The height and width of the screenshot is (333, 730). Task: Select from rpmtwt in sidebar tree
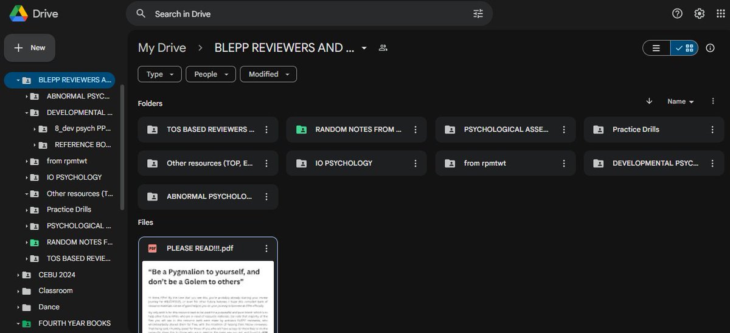68,161
